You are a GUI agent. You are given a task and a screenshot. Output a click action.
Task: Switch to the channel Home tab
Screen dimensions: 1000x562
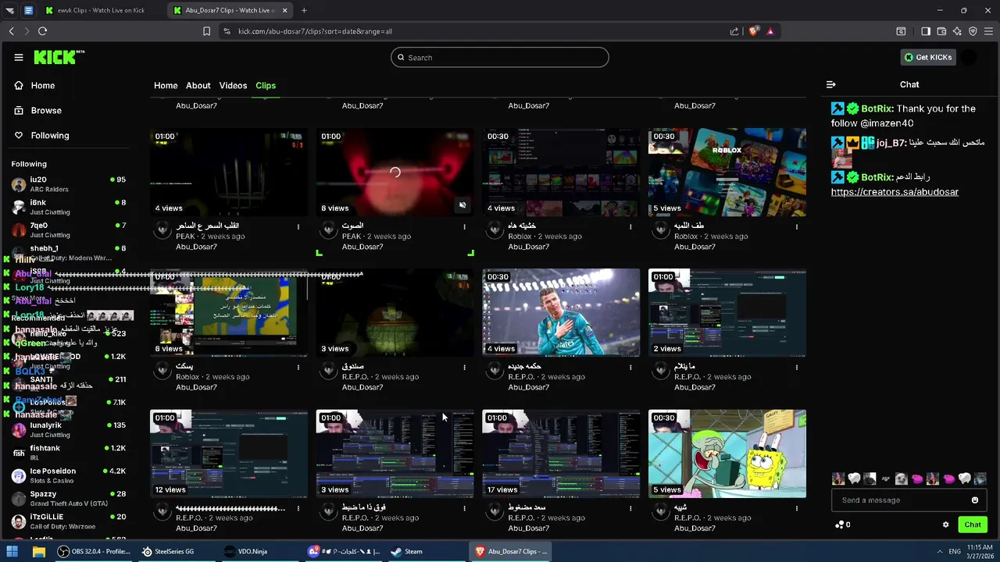pyautogui.click(x=166, y=85)
